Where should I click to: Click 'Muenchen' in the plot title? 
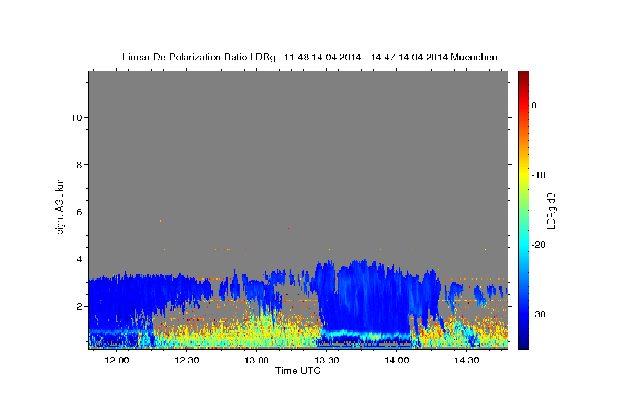click(474, 57)
